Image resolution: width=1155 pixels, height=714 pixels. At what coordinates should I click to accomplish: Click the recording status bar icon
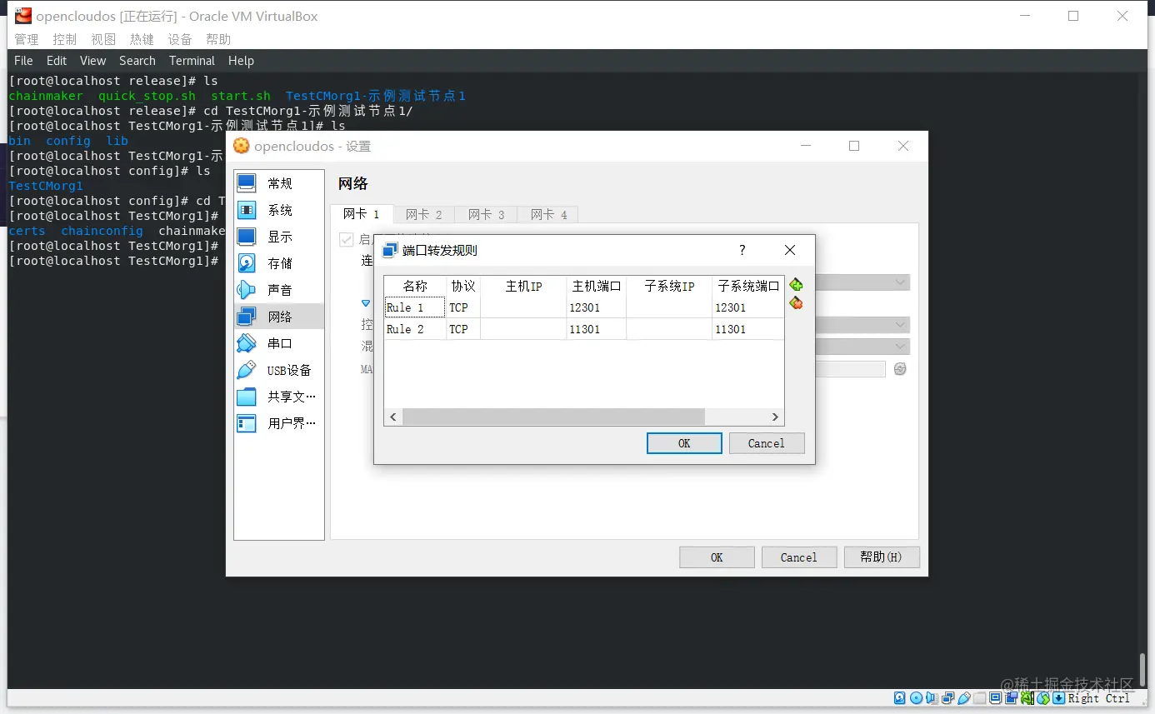coord(1012,698)
